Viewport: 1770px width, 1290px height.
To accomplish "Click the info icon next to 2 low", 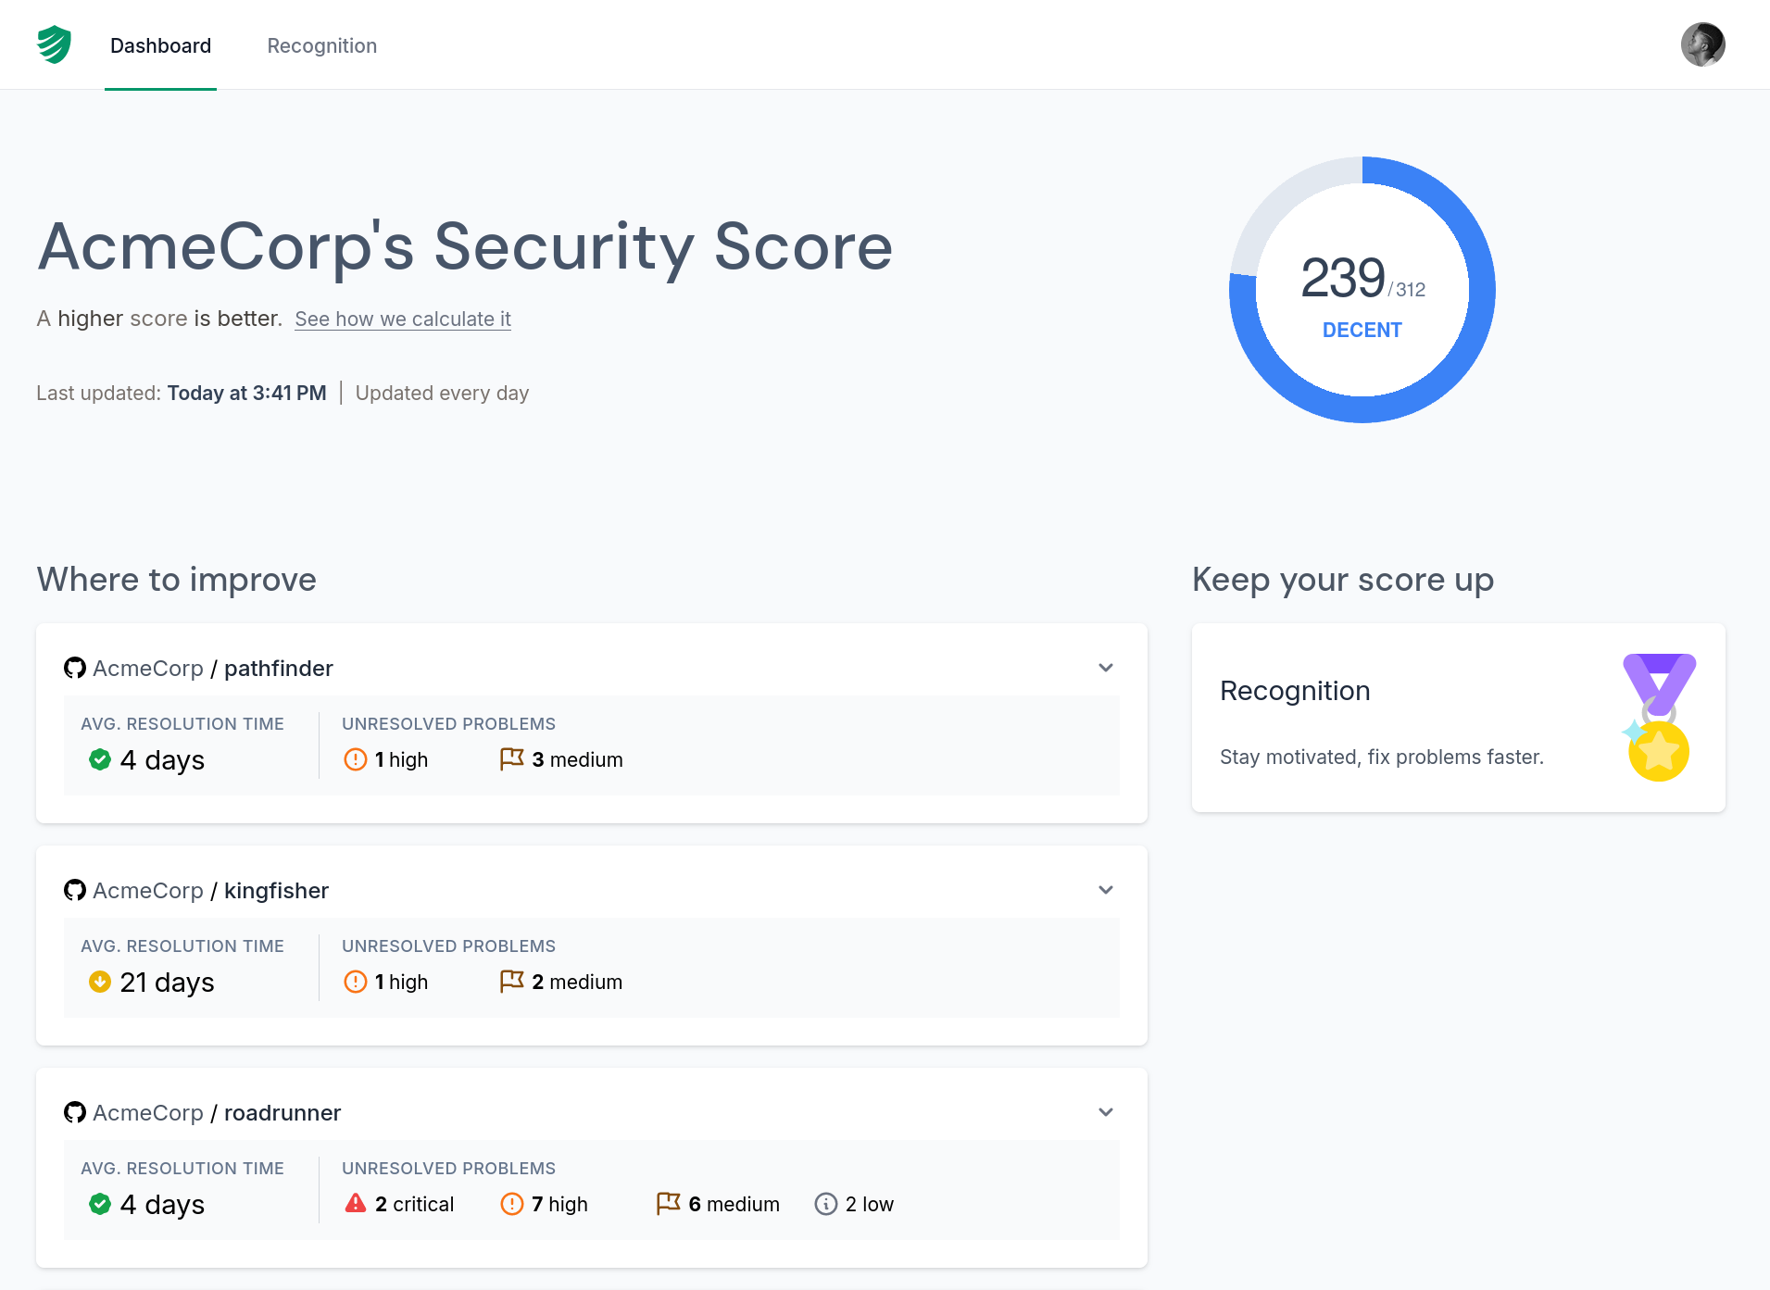I will point(825,1204).
